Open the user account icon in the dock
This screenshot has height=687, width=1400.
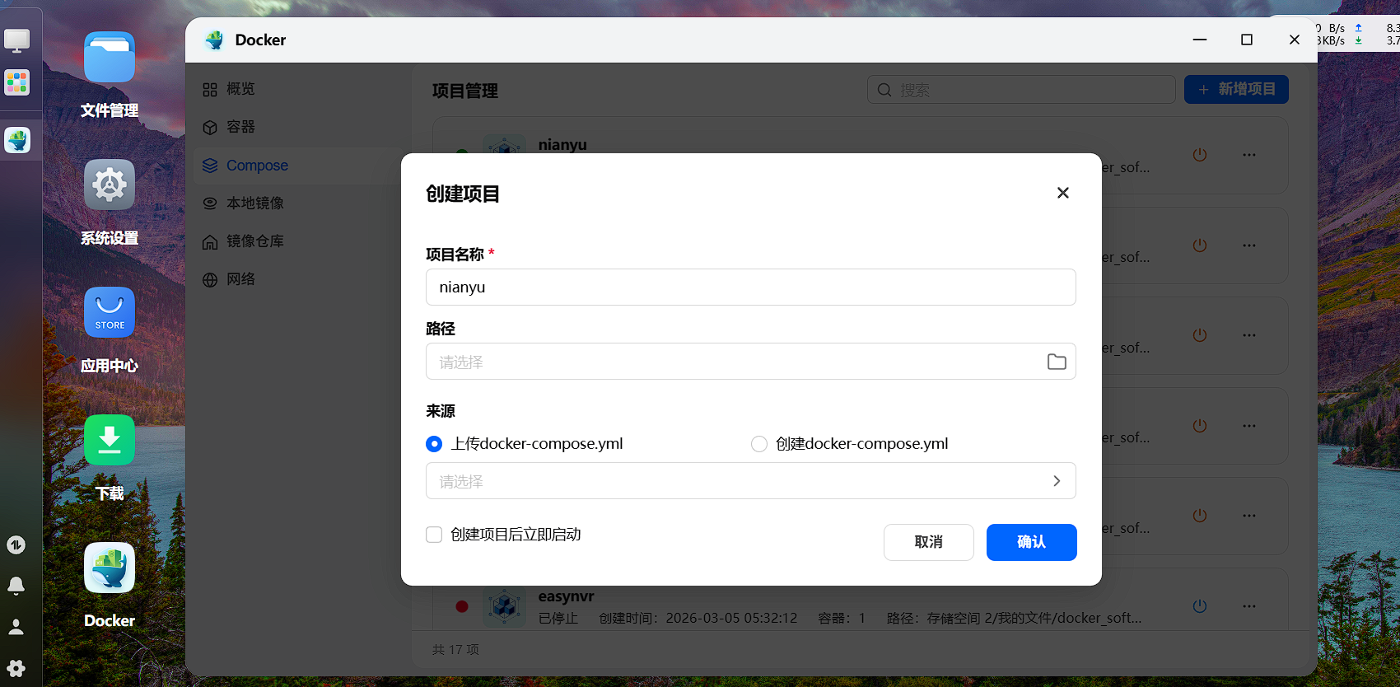coord(16,627)
